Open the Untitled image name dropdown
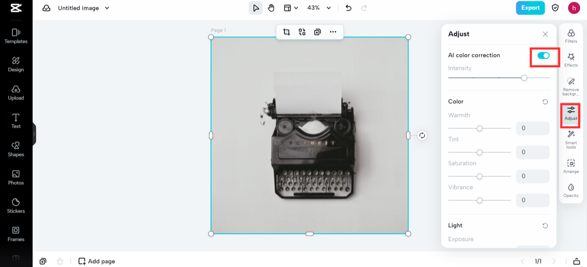 click(83, 8)
